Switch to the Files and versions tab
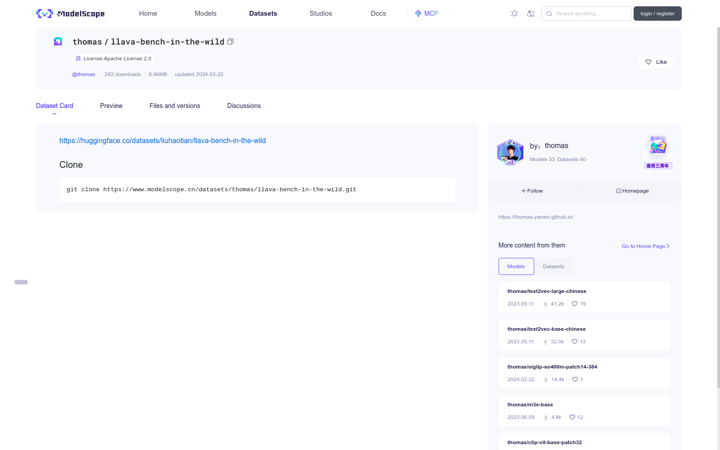The image size is (720, 450). (x=175, y=106)
